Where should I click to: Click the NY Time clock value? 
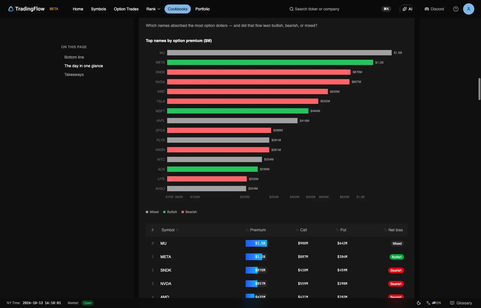[42, 303]
